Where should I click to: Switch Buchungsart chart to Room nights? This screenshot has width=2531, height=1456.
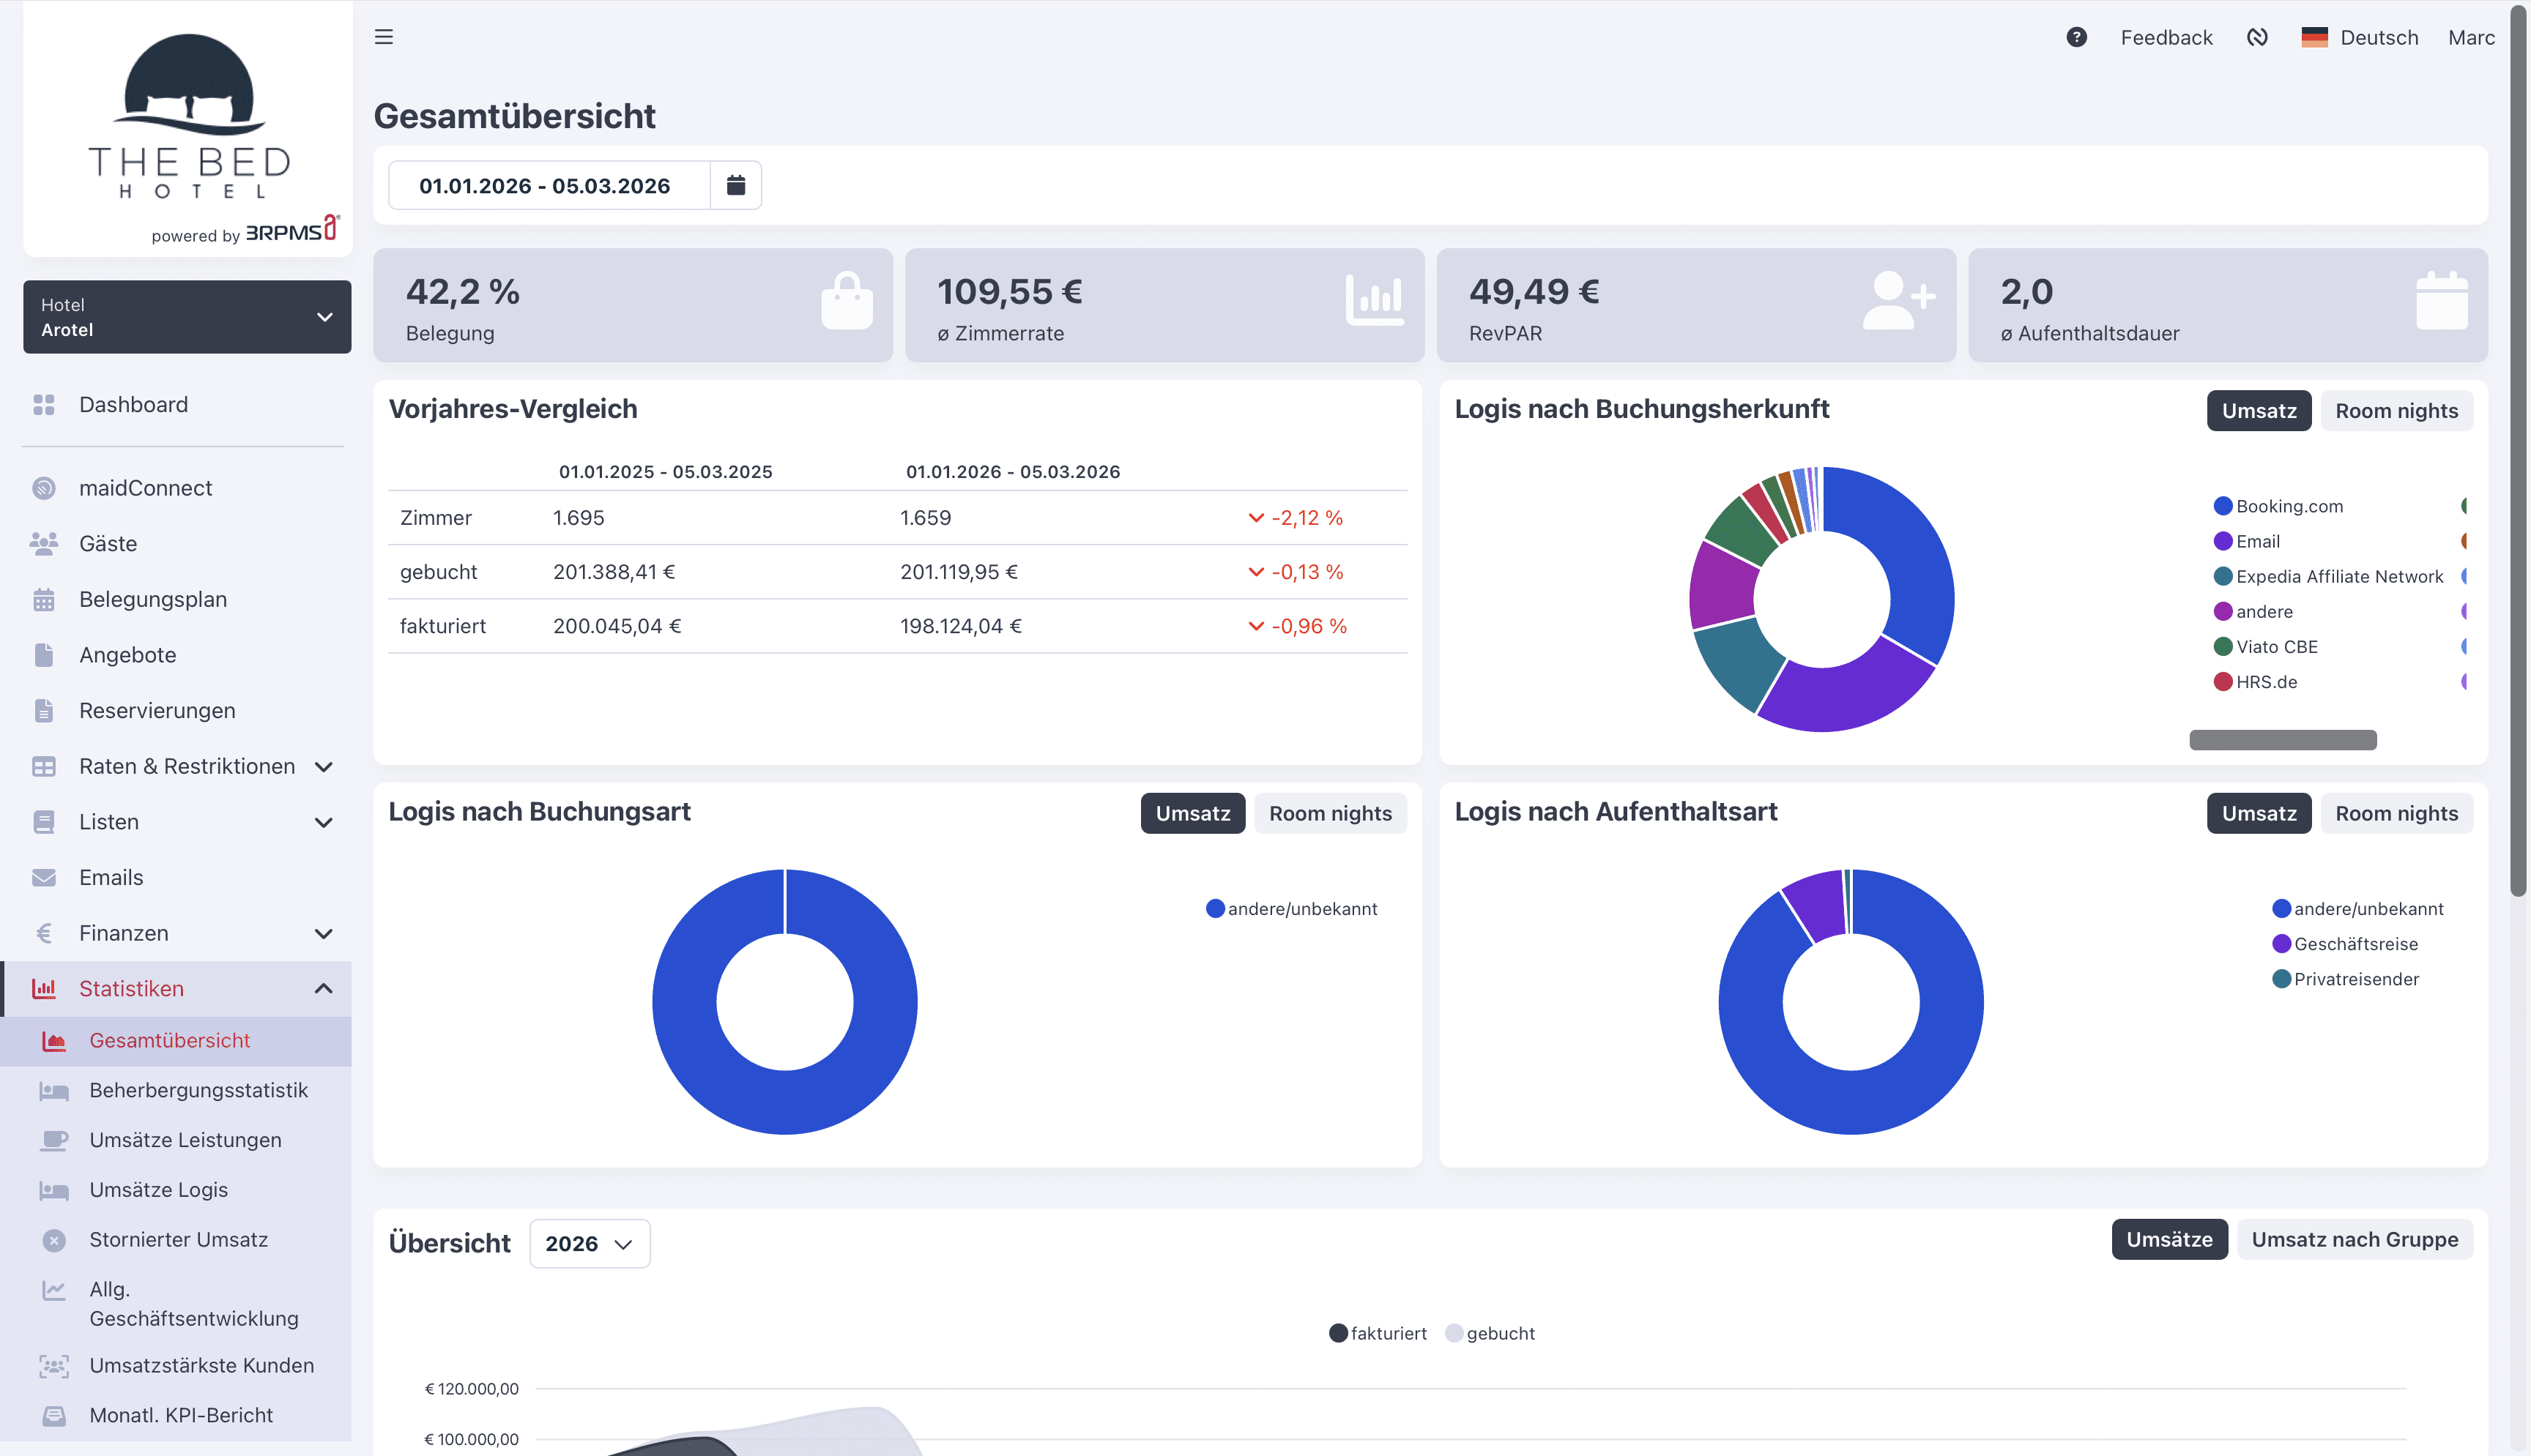pyautogui.click(x=1329, y=813)
